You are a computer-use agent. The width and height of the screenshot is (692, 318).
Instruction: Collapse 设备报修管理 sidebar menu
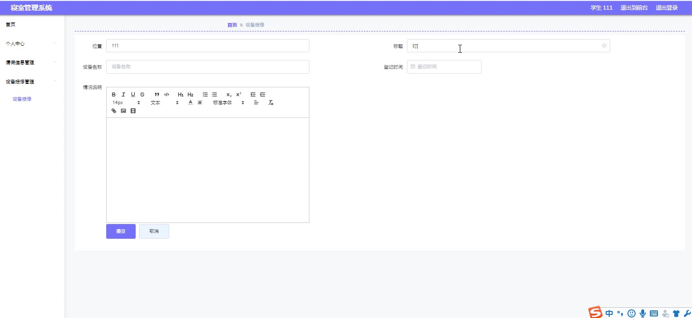(33, 81)
